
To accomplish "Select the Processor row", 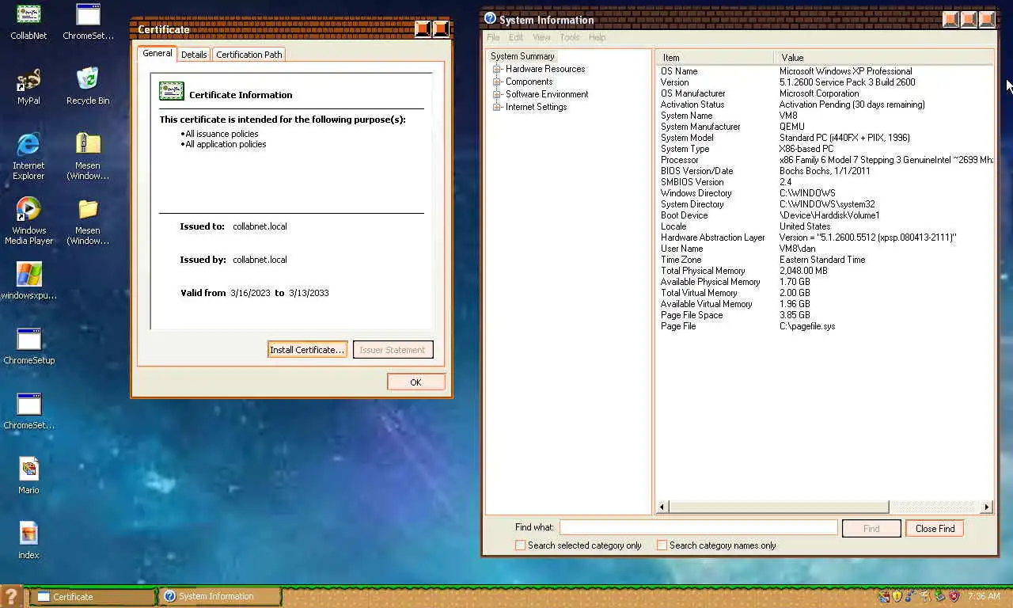I will click(x=825, y=160).
